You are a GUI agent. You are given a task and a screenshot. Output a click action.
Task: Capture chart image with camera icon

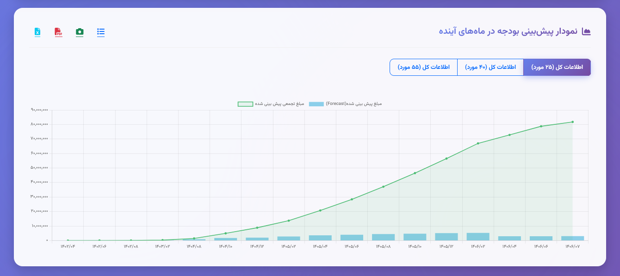click(x=80, y=32)
